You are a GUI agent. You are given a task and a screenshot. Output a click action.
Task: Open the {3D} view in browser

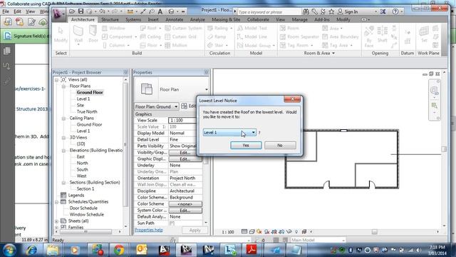tap(81, 144)
